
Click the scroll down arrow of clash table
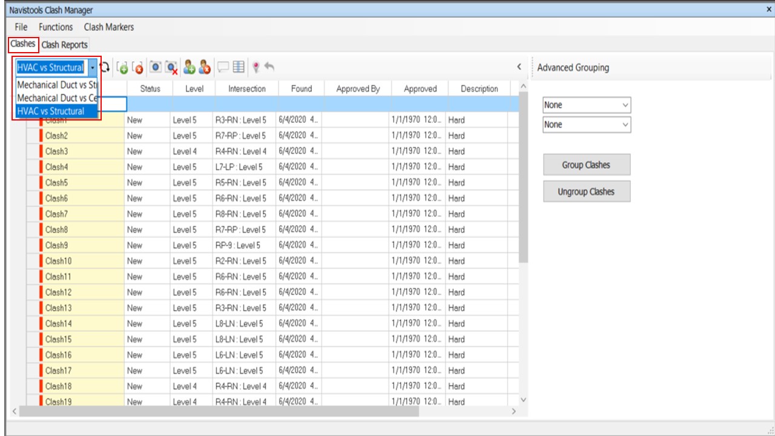click(x=524, y=400)
